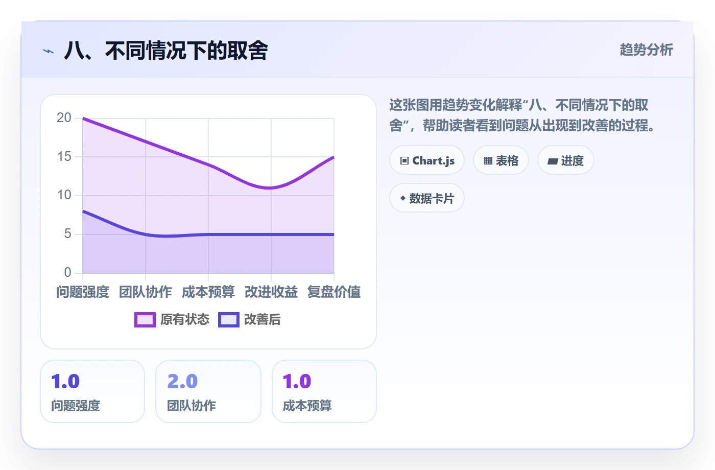Screen dimensions: 715x470
Task: Open the 问题强度 stat card showing 1.0
Action: (x=92, y=391)
